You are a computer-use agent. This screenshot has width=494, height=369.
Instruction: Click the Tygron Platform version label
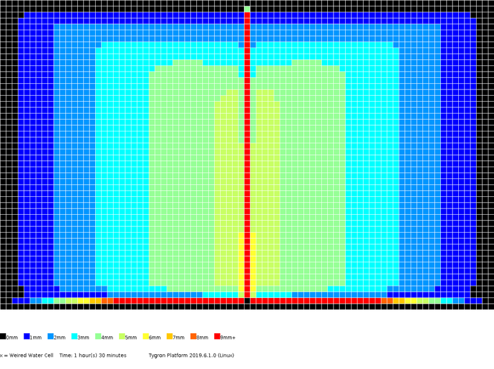tap(191, 355)
